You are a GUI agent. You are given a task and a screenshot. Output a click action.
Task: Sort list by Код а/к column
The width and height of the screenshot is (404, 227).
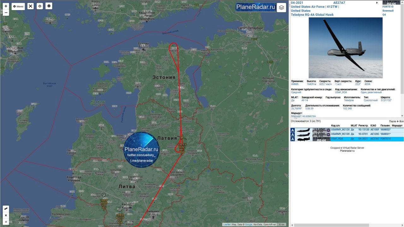(x=336, y=126)
